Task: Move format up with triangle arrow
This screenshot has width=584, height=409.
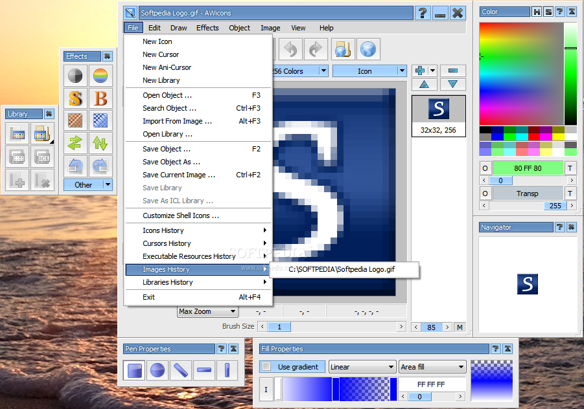Action: [x=424, y=84]
